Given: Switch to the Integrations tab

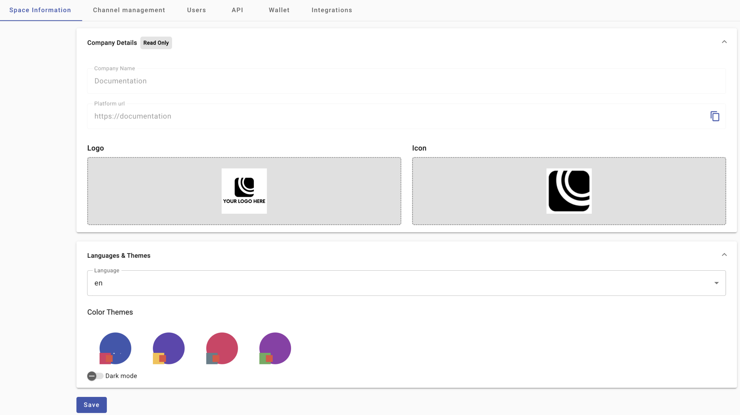Looking at the screenshot, I should click(x=332, y=10).
